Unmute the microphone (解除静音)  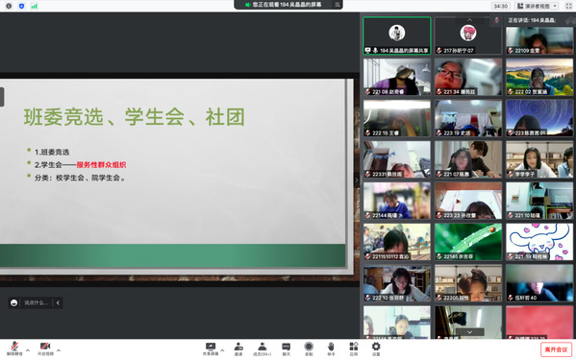pyautogui.click(x=14, y=348)
